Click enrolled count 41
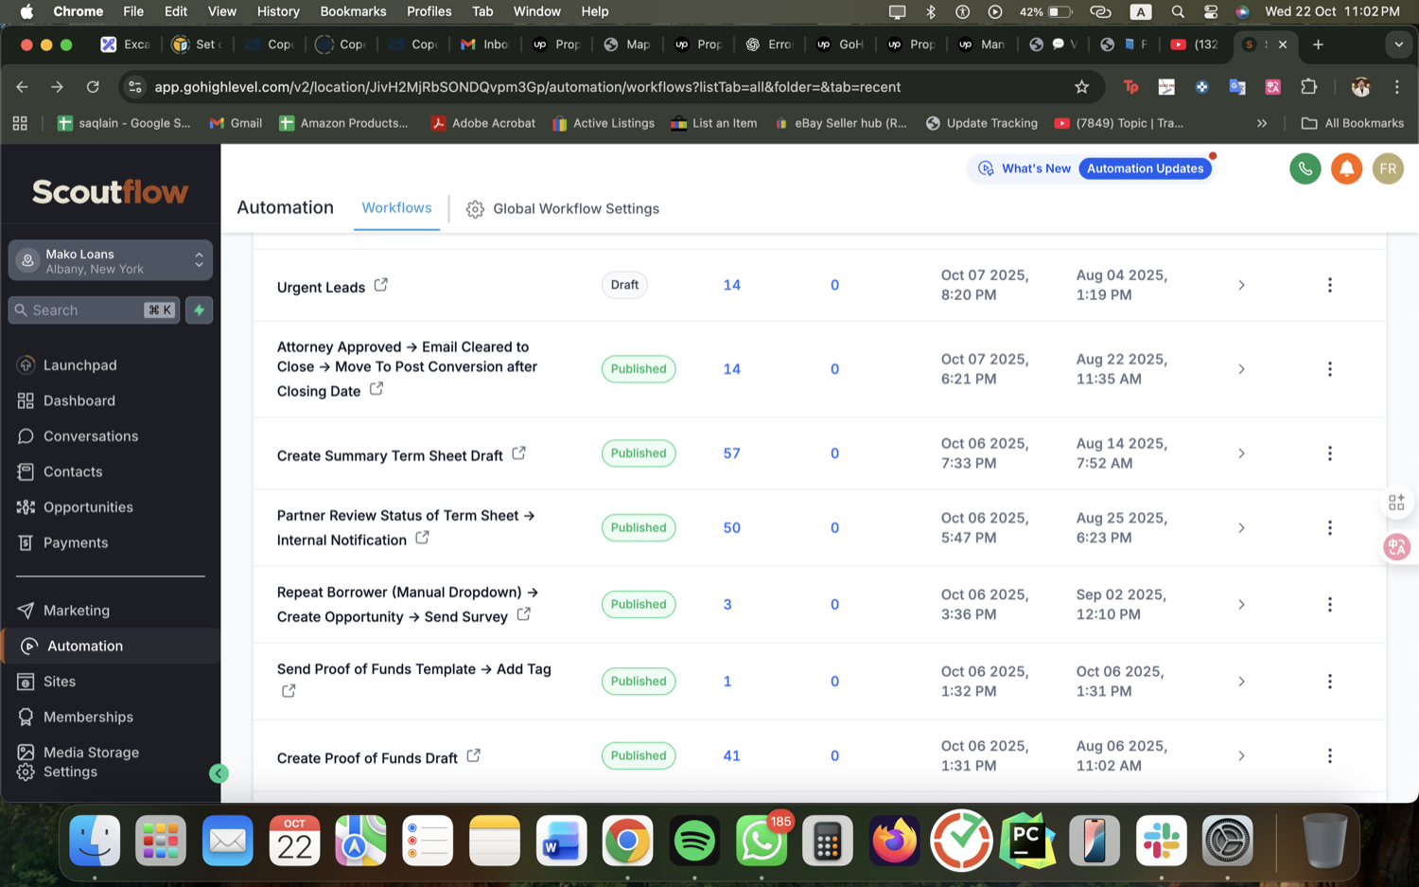 coord(731,756)
